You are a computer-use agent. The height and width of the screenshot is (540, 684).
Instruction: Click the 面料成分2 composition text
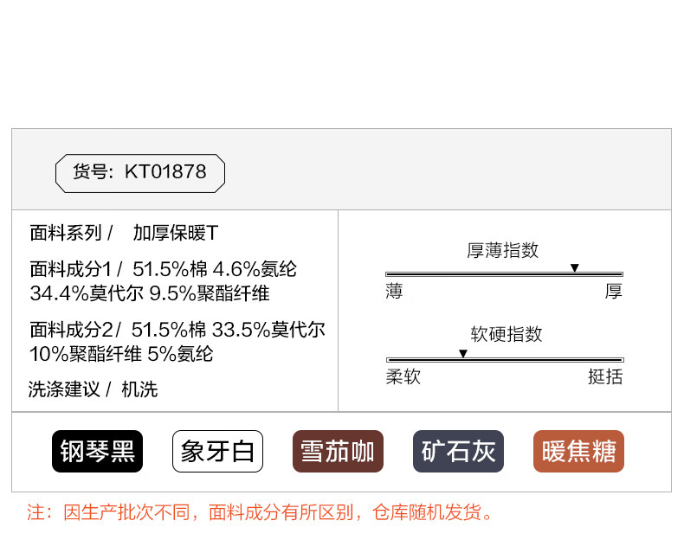[x=177, y=342]
